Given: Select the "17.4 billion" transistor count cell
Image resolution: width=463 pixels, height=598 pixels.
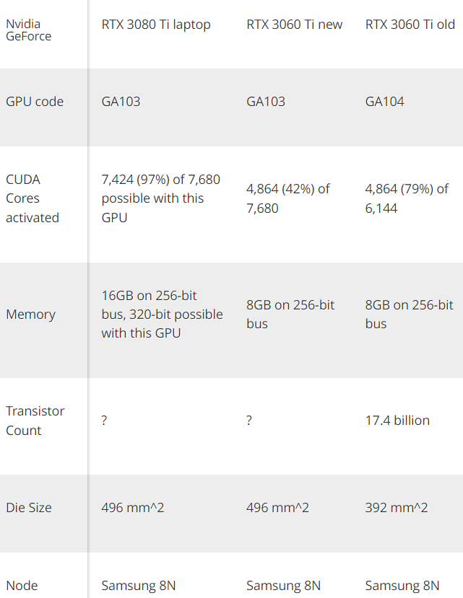Looking at the screenshot, I should (397, 421).
